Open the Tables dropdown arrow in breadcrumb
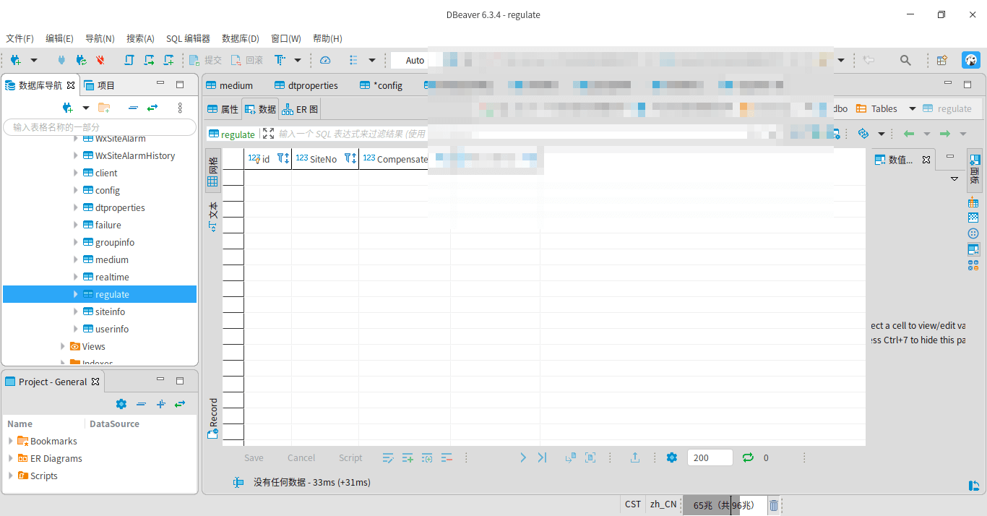Screen dimensions: 987x516 pyautogui.click(x=912, y=108)
